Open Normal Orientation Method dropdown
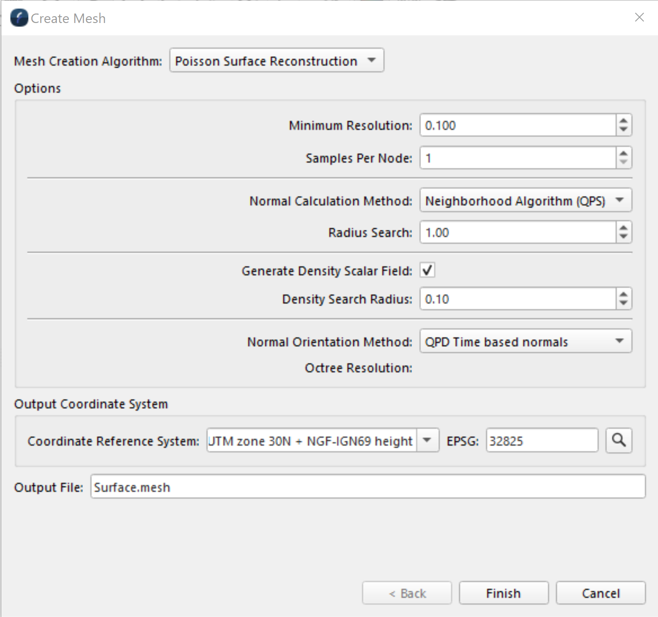The width and height of the screenshot is (658, 617). click(525, 341)
